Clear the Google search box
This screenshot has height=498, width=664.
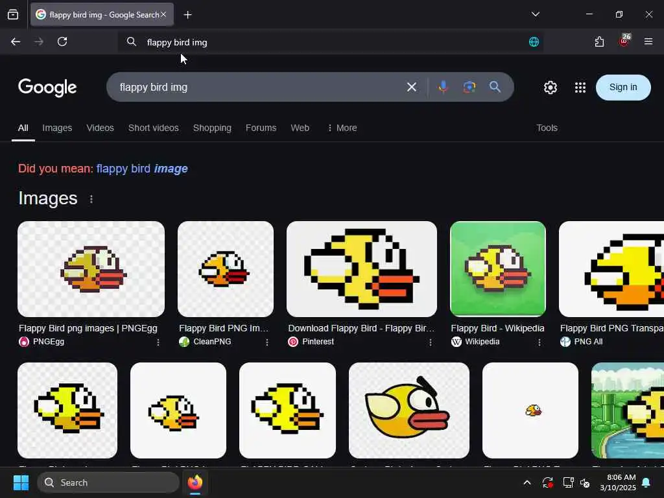(x=412, y=88)
